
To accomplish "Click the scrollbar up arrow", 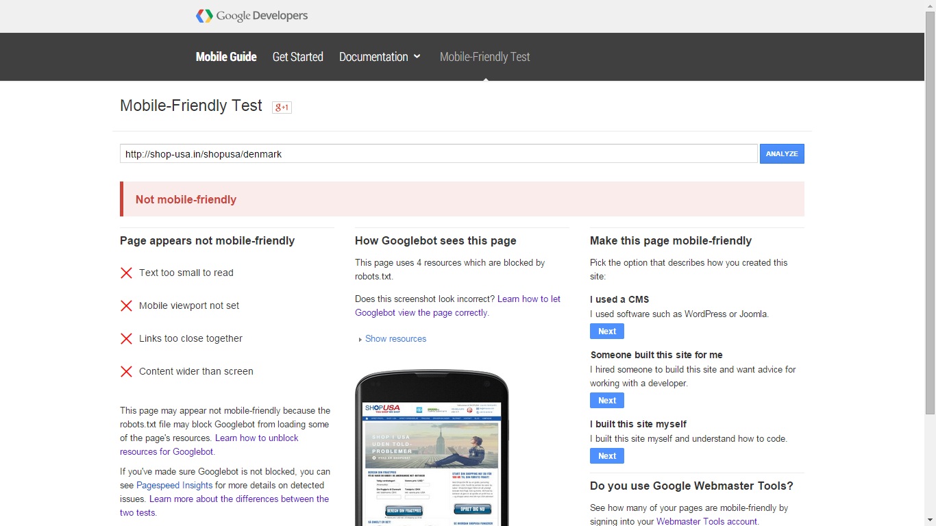I will click(x=930, y=5).
